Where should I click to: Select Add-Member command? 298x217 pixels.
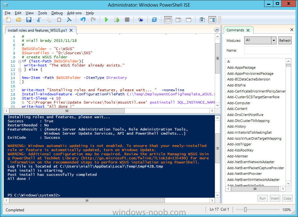pos(238,156)
